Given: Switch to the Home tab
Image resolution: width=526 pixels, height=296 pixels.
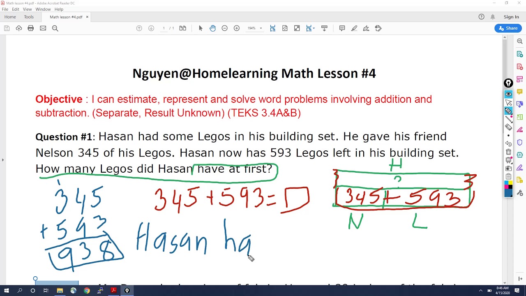Looking at the screenshot, I should pos(10,17).
